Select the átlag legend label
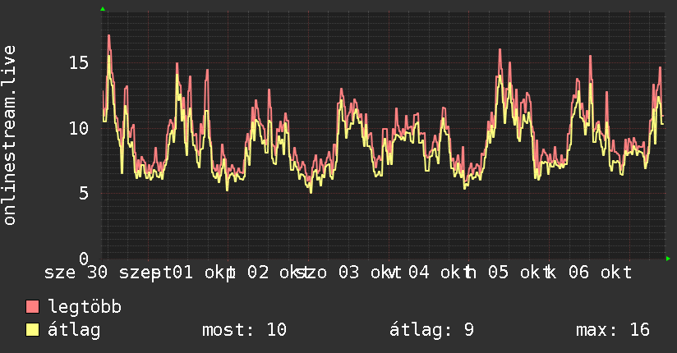The image size is (677, 353). tap(74, 330)
